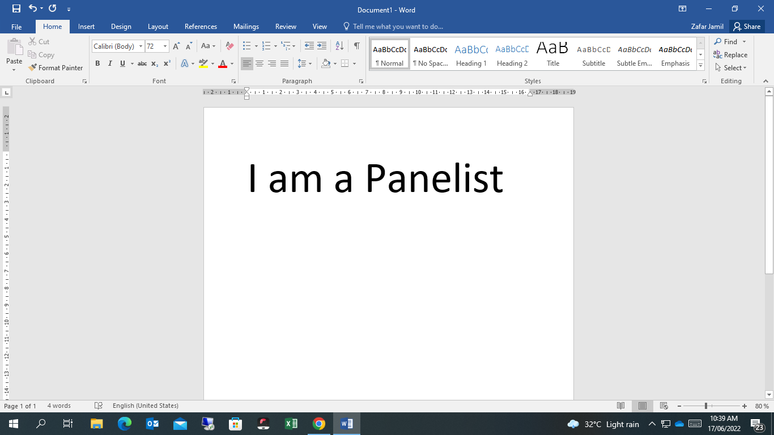Click the Undo arrow icon
Screen dimensions: 774x435
[33, 8]
